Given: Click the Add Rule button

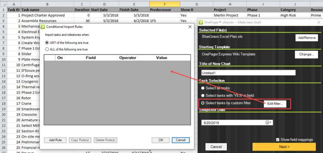Looking at the screenshot, I should click(x=55, y=140).
